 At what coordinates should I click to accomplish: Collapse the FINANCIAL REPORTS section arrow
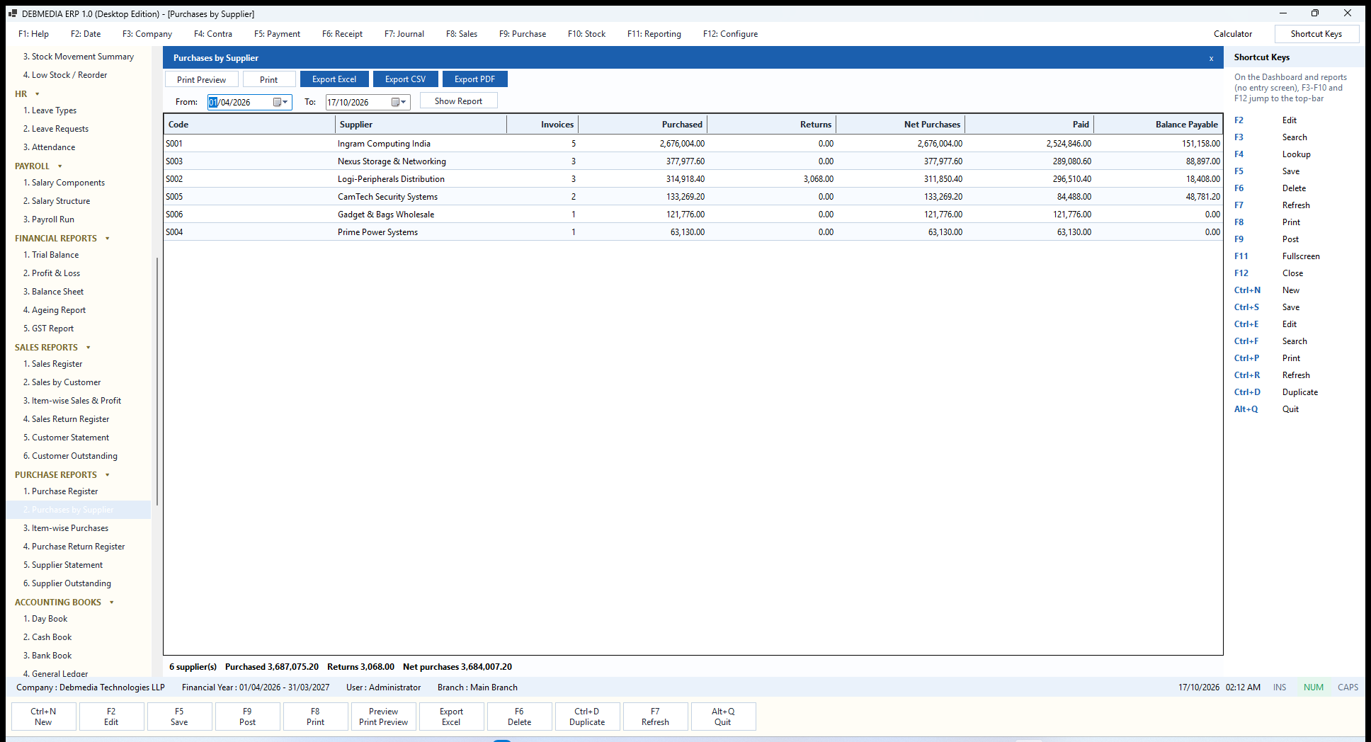pyautogui.click(x=108, y=239)
